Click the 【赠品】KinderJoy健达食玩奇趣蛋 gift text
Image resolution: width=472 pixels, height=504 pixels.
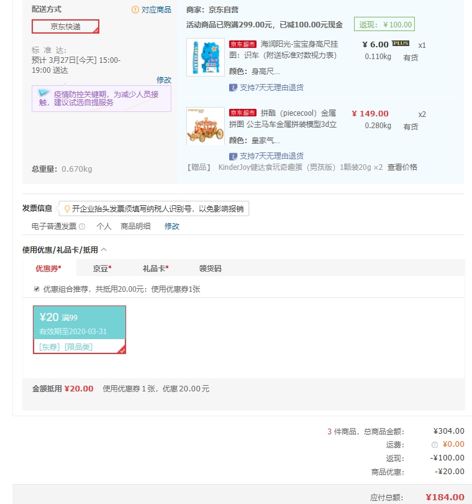(285, 167)
